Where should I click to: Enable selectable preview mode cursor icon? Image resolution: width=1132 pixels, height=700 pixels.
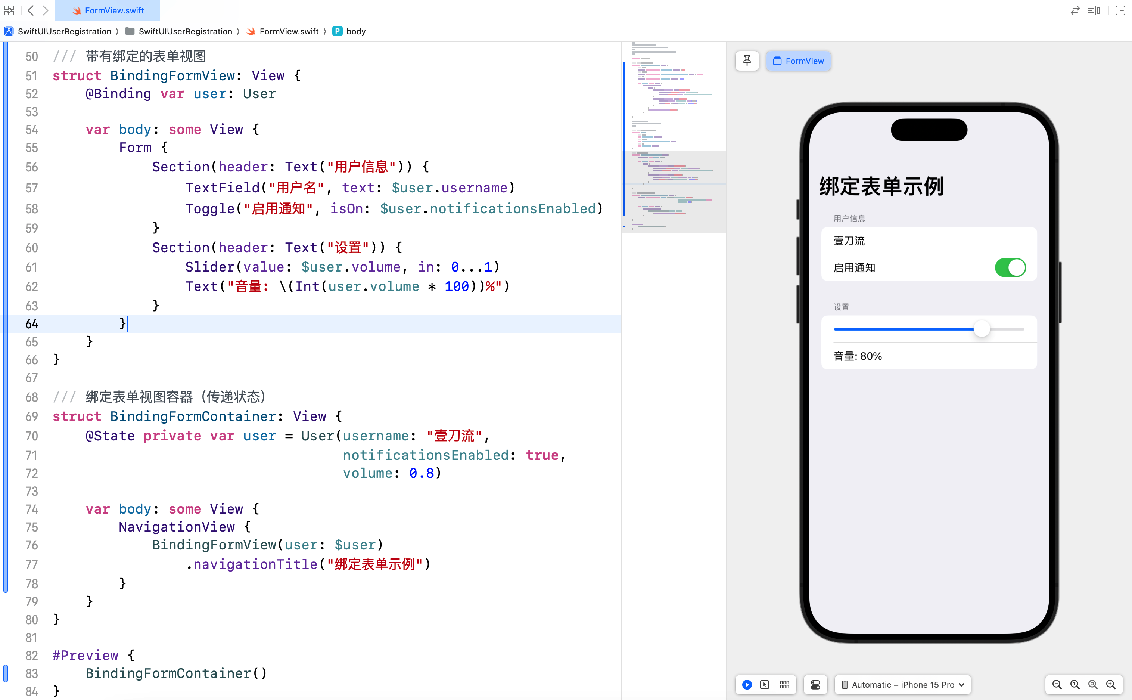(765, 684)
